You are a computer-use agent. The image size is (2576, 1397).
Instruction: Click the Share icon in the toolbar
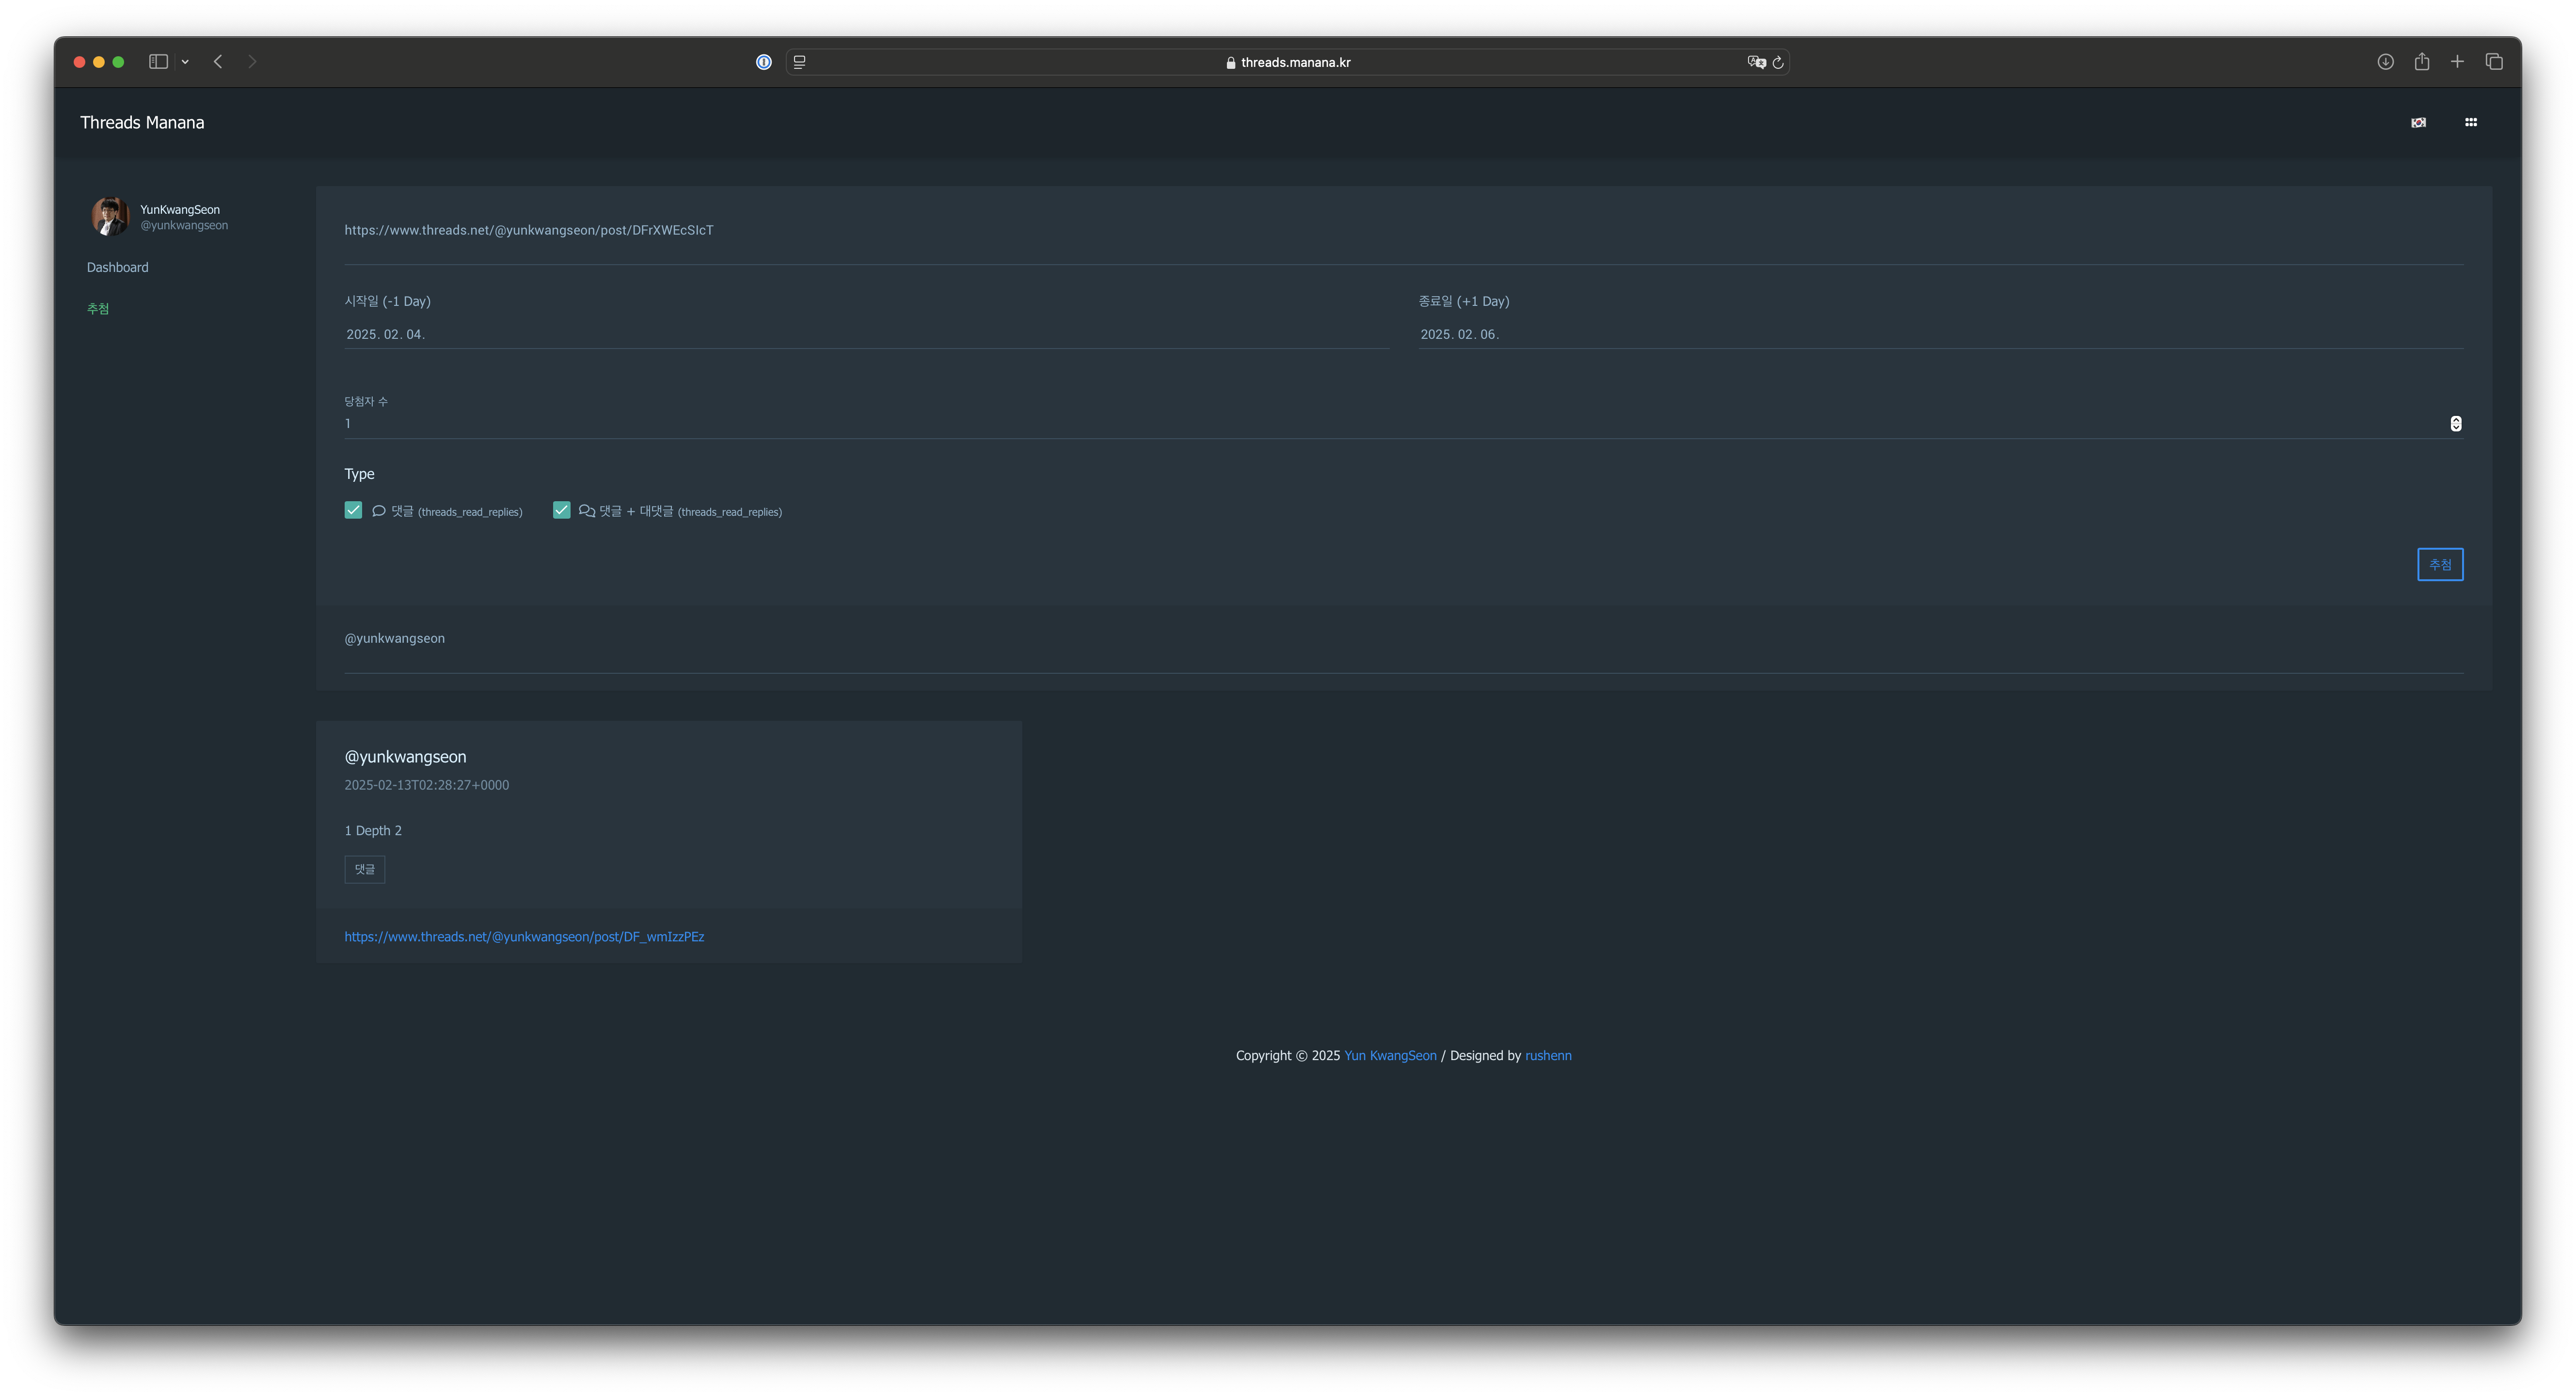pyautogui.click(x=2422, y=62)
